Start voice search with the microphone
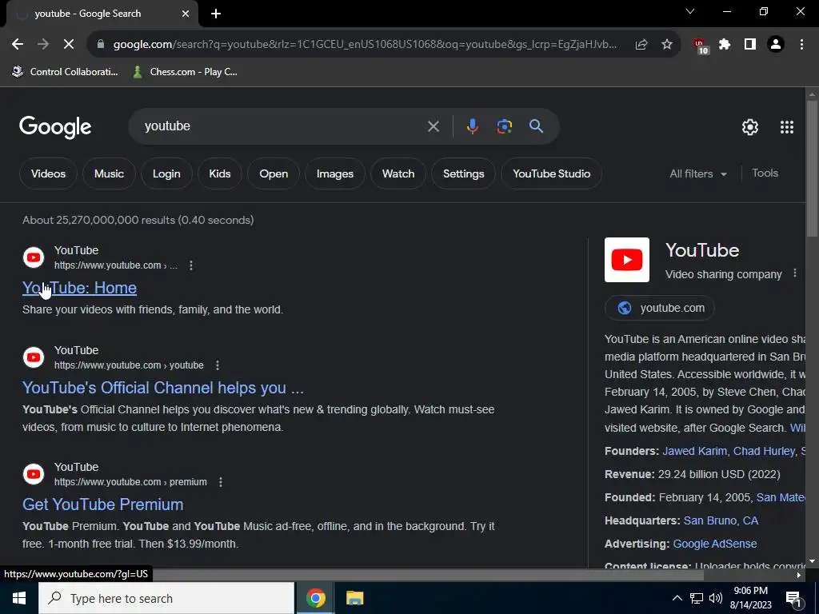 472,126
